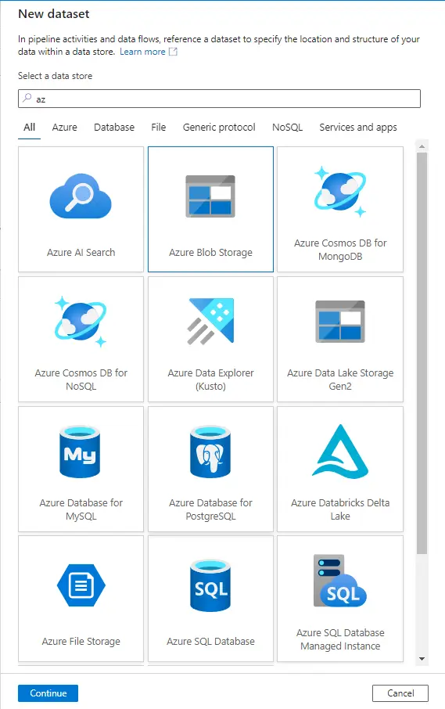
Task: Open the Learn more link
Action: point(142,52)
